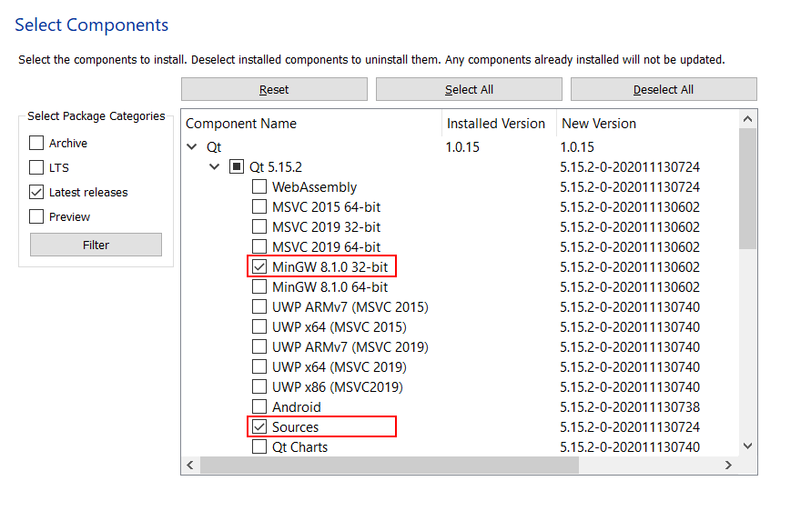Uncheck the Sources component checkbox
The image size is (811, 511).
click(259, 426)
